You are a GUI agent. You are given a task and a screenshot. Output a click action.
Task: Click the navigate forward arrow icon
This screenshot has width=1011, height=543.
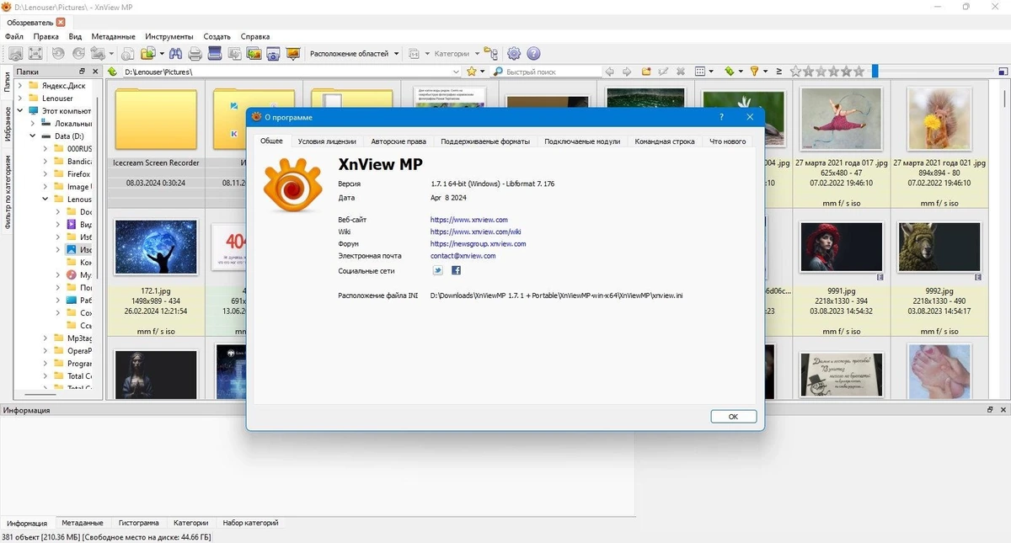pyautogui.click(x=627, y=72)
